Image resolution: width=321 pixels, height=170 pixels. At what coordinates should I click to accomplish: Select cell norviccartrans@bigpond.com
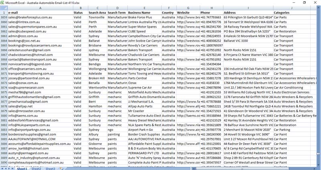tap(41, 64)
